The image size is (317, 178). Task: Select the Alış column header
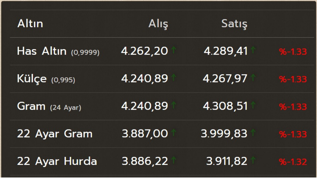pos(158,24)
